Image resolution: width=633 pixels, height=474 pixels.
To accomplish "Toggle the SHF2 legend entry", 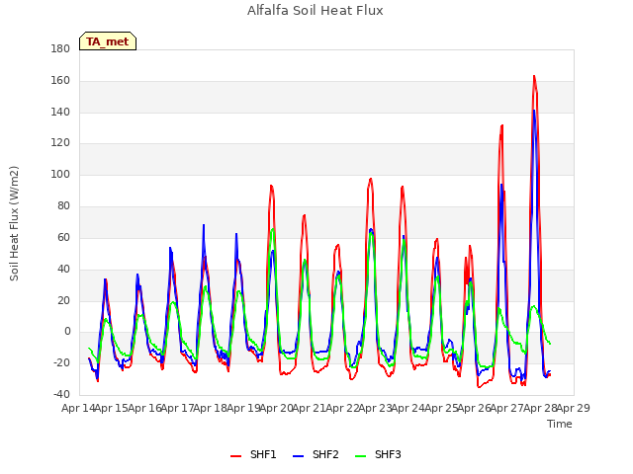I will pyautogui.click(x=316, y=454).
